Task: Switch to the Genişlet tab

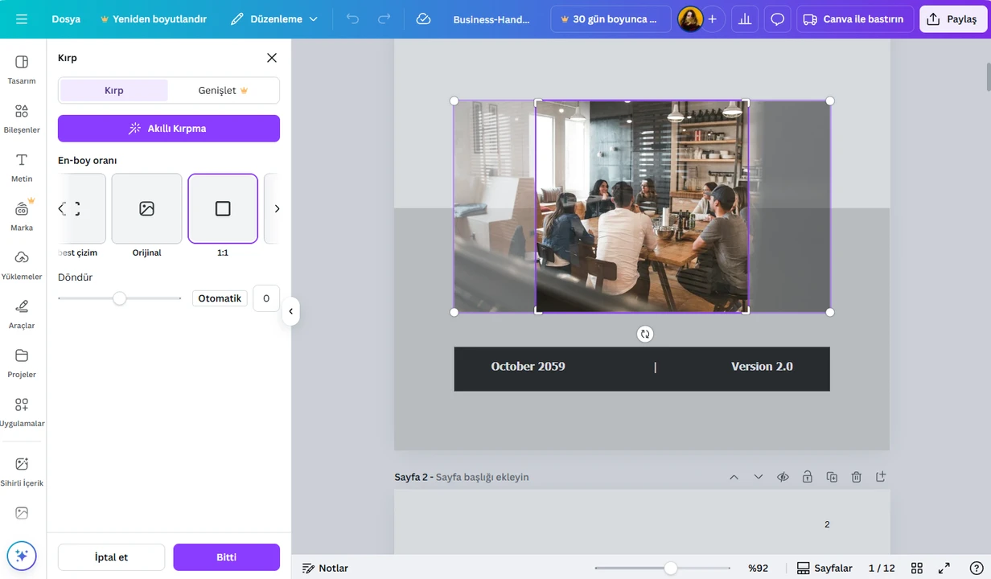Action: [x=223, y=90]
